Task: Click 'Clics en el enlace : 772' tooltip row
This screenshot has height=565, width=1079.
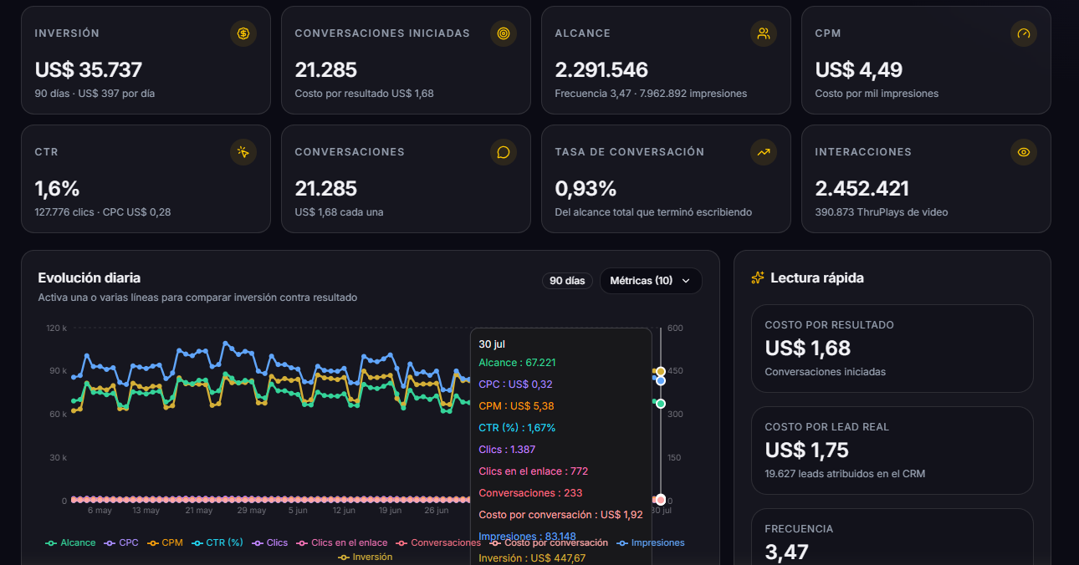Action: coord(534,471)
